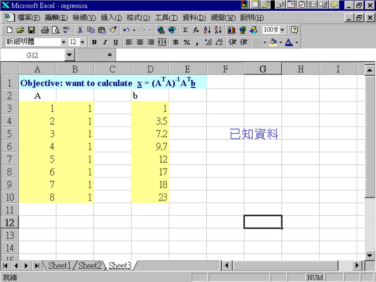Paste from clipboard icon
The width and height of the screenshot is (376, 282).
point(102,30)
